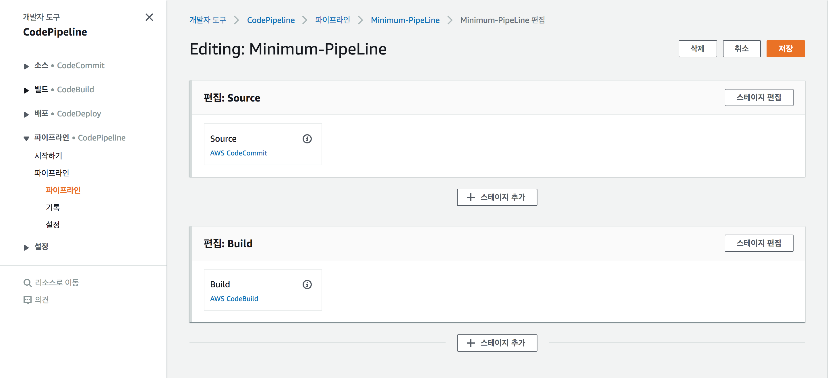The image size is (828, 378).
Task: Click the Source action info icon
Action: click(307, 139)
